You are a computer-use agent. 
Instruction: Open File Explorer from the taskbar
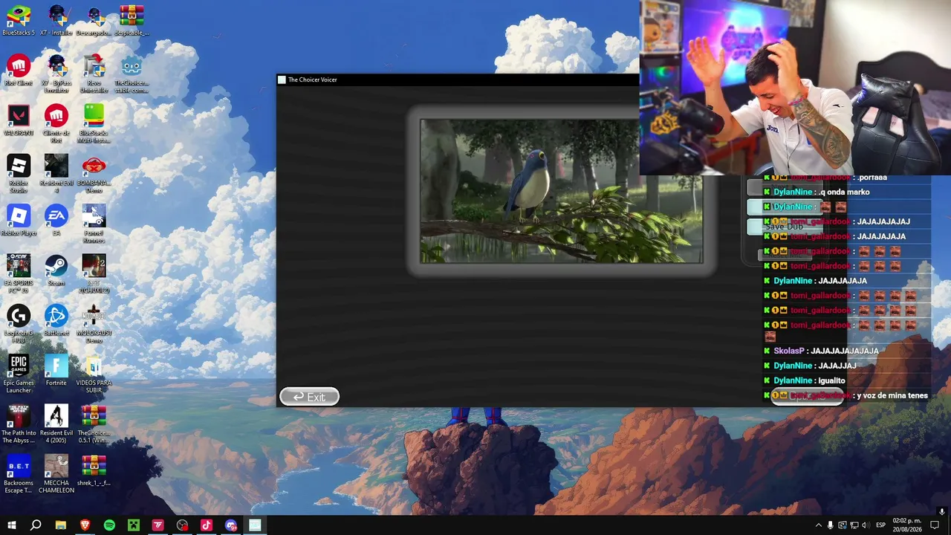(x=61, y=525)
